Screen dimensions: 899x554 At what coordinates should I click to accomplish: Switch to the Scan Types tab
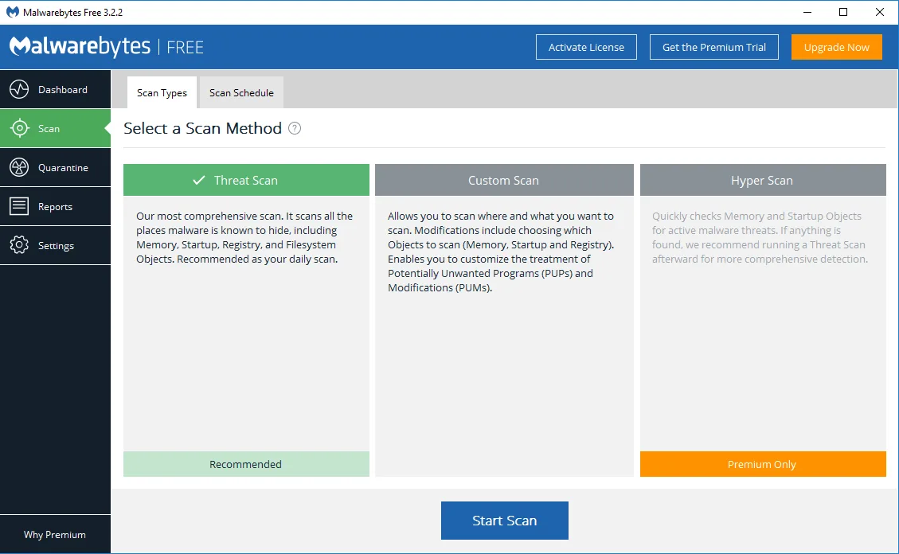click(x=162, y=93)
